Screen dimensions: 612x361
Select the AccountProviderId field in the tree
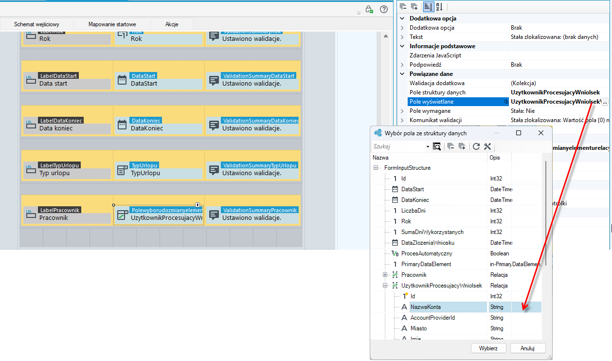tap(432, 318)
